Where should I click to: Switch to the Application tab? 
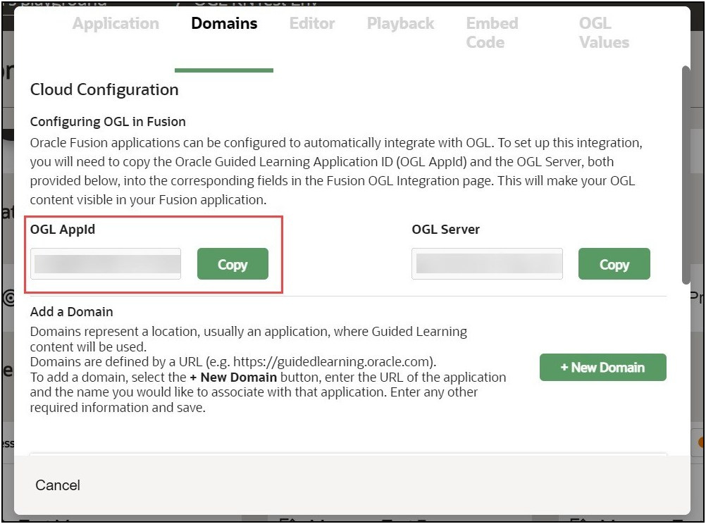[x=116, y=23]
